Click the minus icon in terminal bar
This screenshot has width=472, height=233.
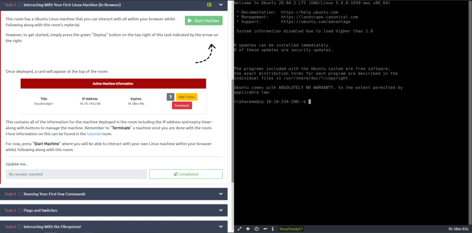265,229
